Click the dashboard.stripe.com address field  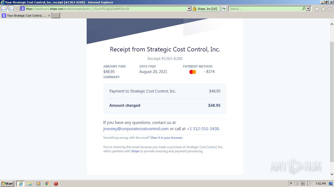106,9
